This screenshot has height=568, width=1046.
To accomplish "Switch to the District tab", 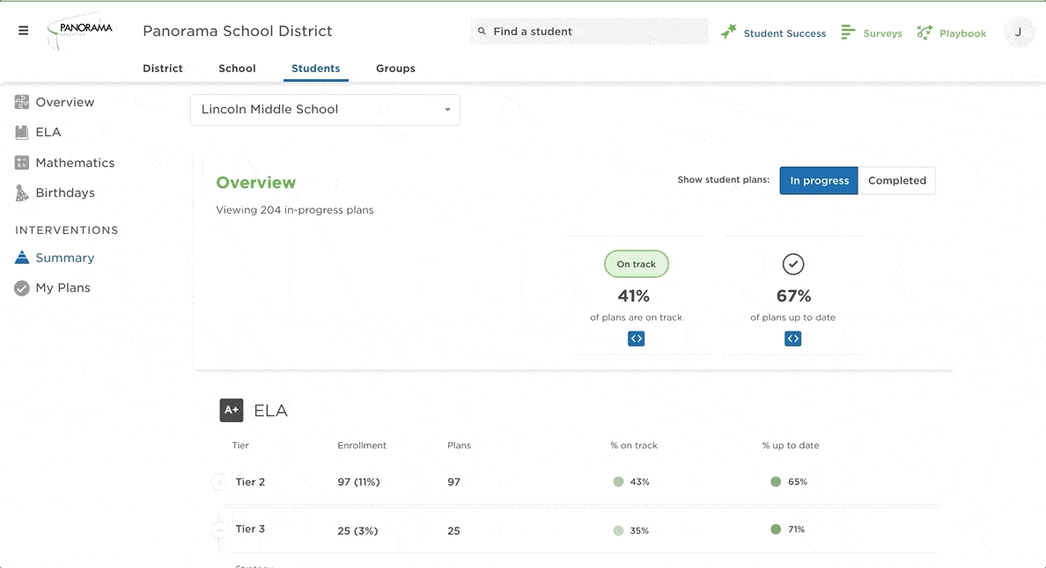I will tap(163, 68).
